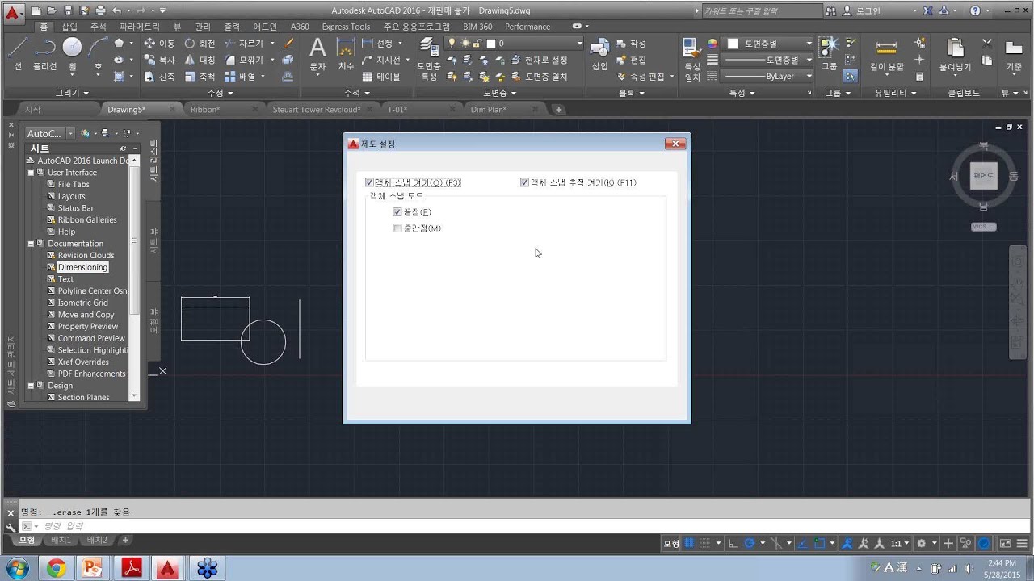This screenshot has height=581, width=1034.
Task: Toggle snap mode in status bar
Action: coord(706,543)
